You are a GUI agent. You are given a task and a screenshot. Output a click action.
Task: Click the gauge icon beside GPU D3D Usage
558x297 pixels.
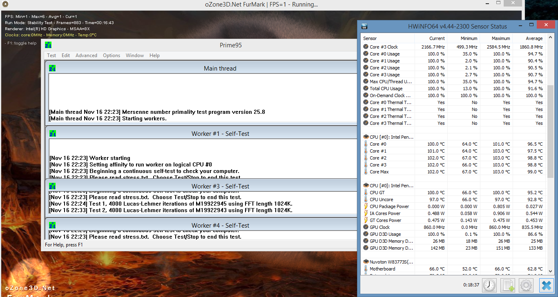click(x=366, y=234)
